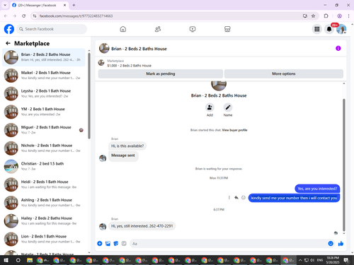This screenshot has width=354, height=265.
Task: Open the tab search dropdown arrow
Action: tap(5, 5)
